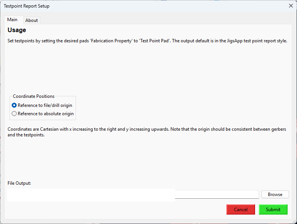Click the 'Usage' heading
The image size is (297, 224).
tap(17, 30)
